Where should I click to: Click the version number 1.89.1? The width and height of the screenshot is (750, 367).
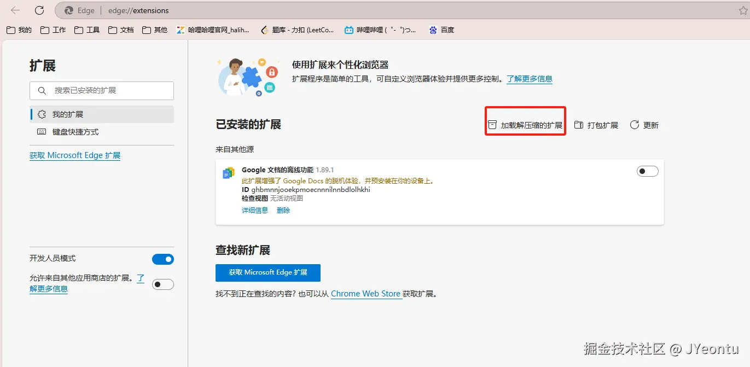tap(324, 170)
